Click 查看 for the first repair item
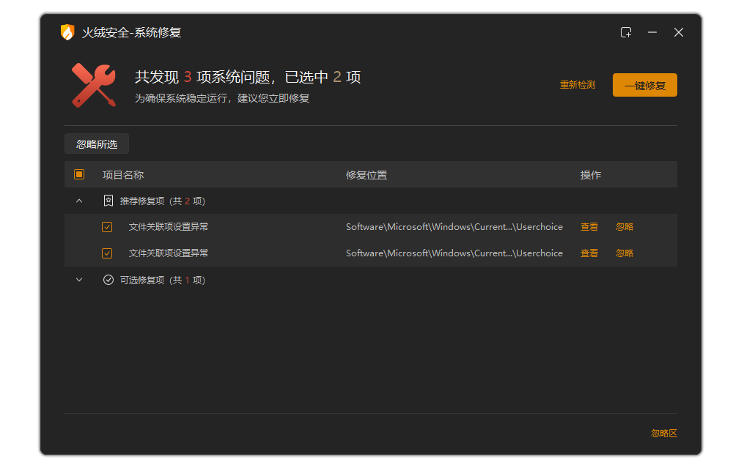This screenshot has width=733, height=476. [589, 227]
